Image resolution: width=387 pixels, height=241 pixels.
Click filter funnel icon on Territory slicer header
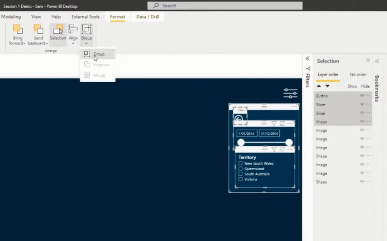pyautogui.click(x=274, y=149)
